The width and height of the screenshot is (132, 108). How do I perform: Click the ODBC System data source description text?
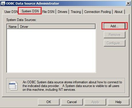(x=72, y=86)
